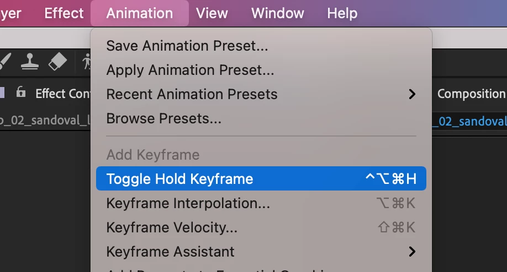Choose Browse Presets option
The height and width of the screenshot is (272, 507).
coord(163,118)
